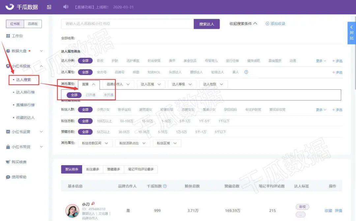Collapse sidebar using the menu fold icon
Viewport: 356px width, 221px height.
click(x=49, y=7)
